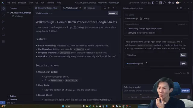Collapse the GAS_list_gemini_analysys folder

tap(19, 13)
